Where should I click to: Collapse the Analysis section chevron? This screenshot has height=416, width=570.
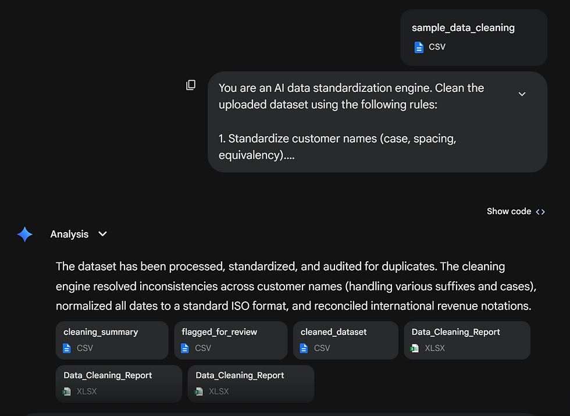tap(103, 234)
